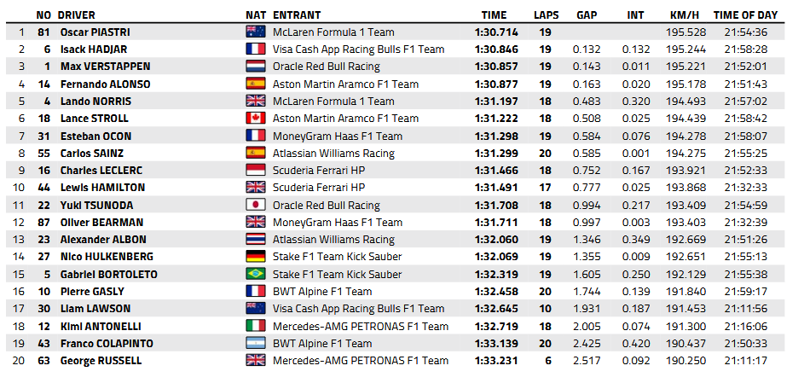Click the Dutch flag for Max Verstappen
The image size is (804, 383).
[256, 67]
